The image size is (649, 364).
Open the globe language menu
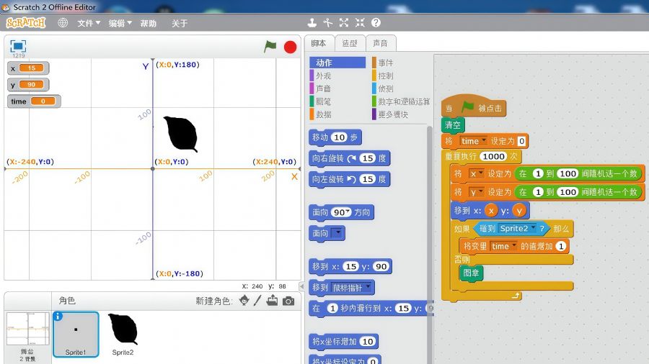tap(63, 23)
